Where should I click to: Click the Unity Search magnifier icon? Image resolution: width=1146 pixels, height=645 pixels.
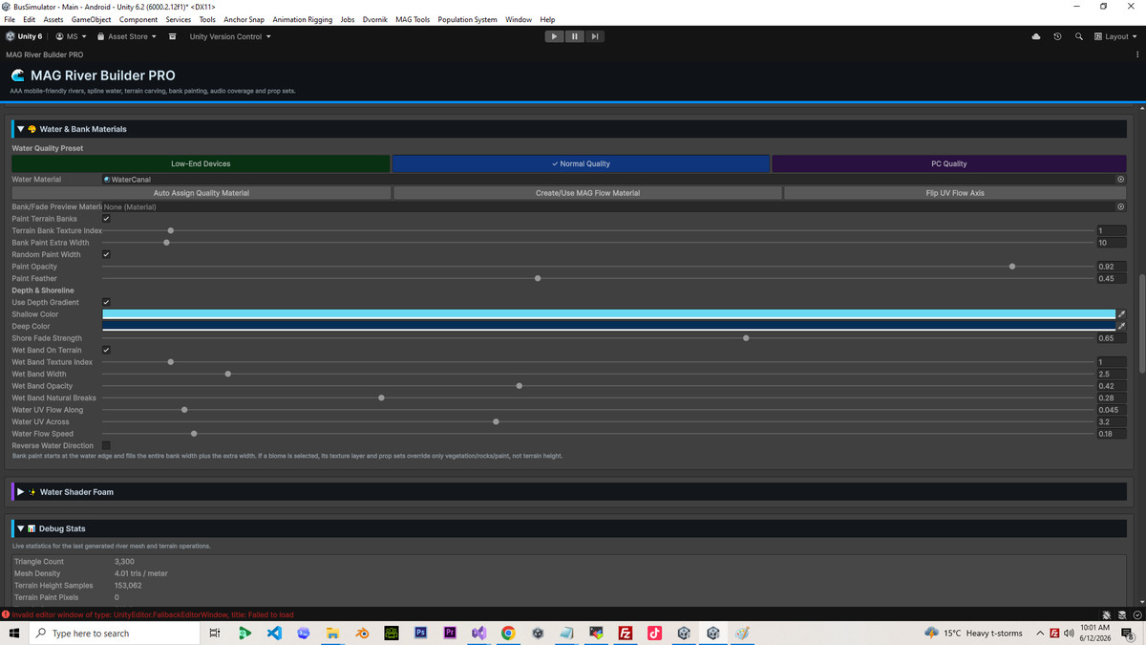tap(1078, 36)
